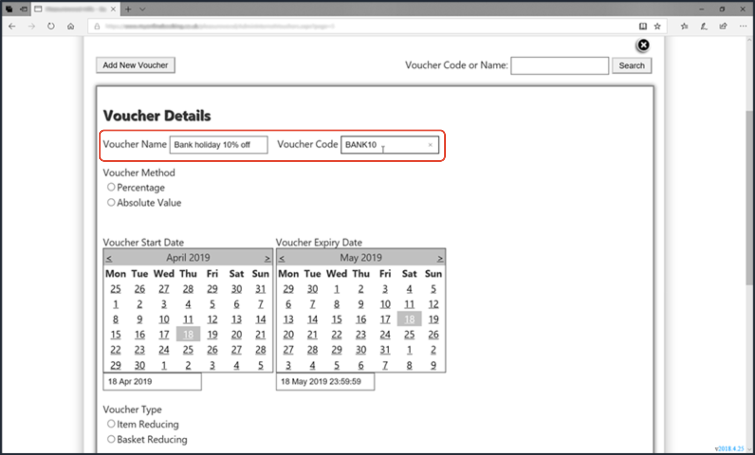Select 24 in the April 2019 start calendar
Image resolution: width=755 pixels, height=455 pixels.
(x=164, y=350)
